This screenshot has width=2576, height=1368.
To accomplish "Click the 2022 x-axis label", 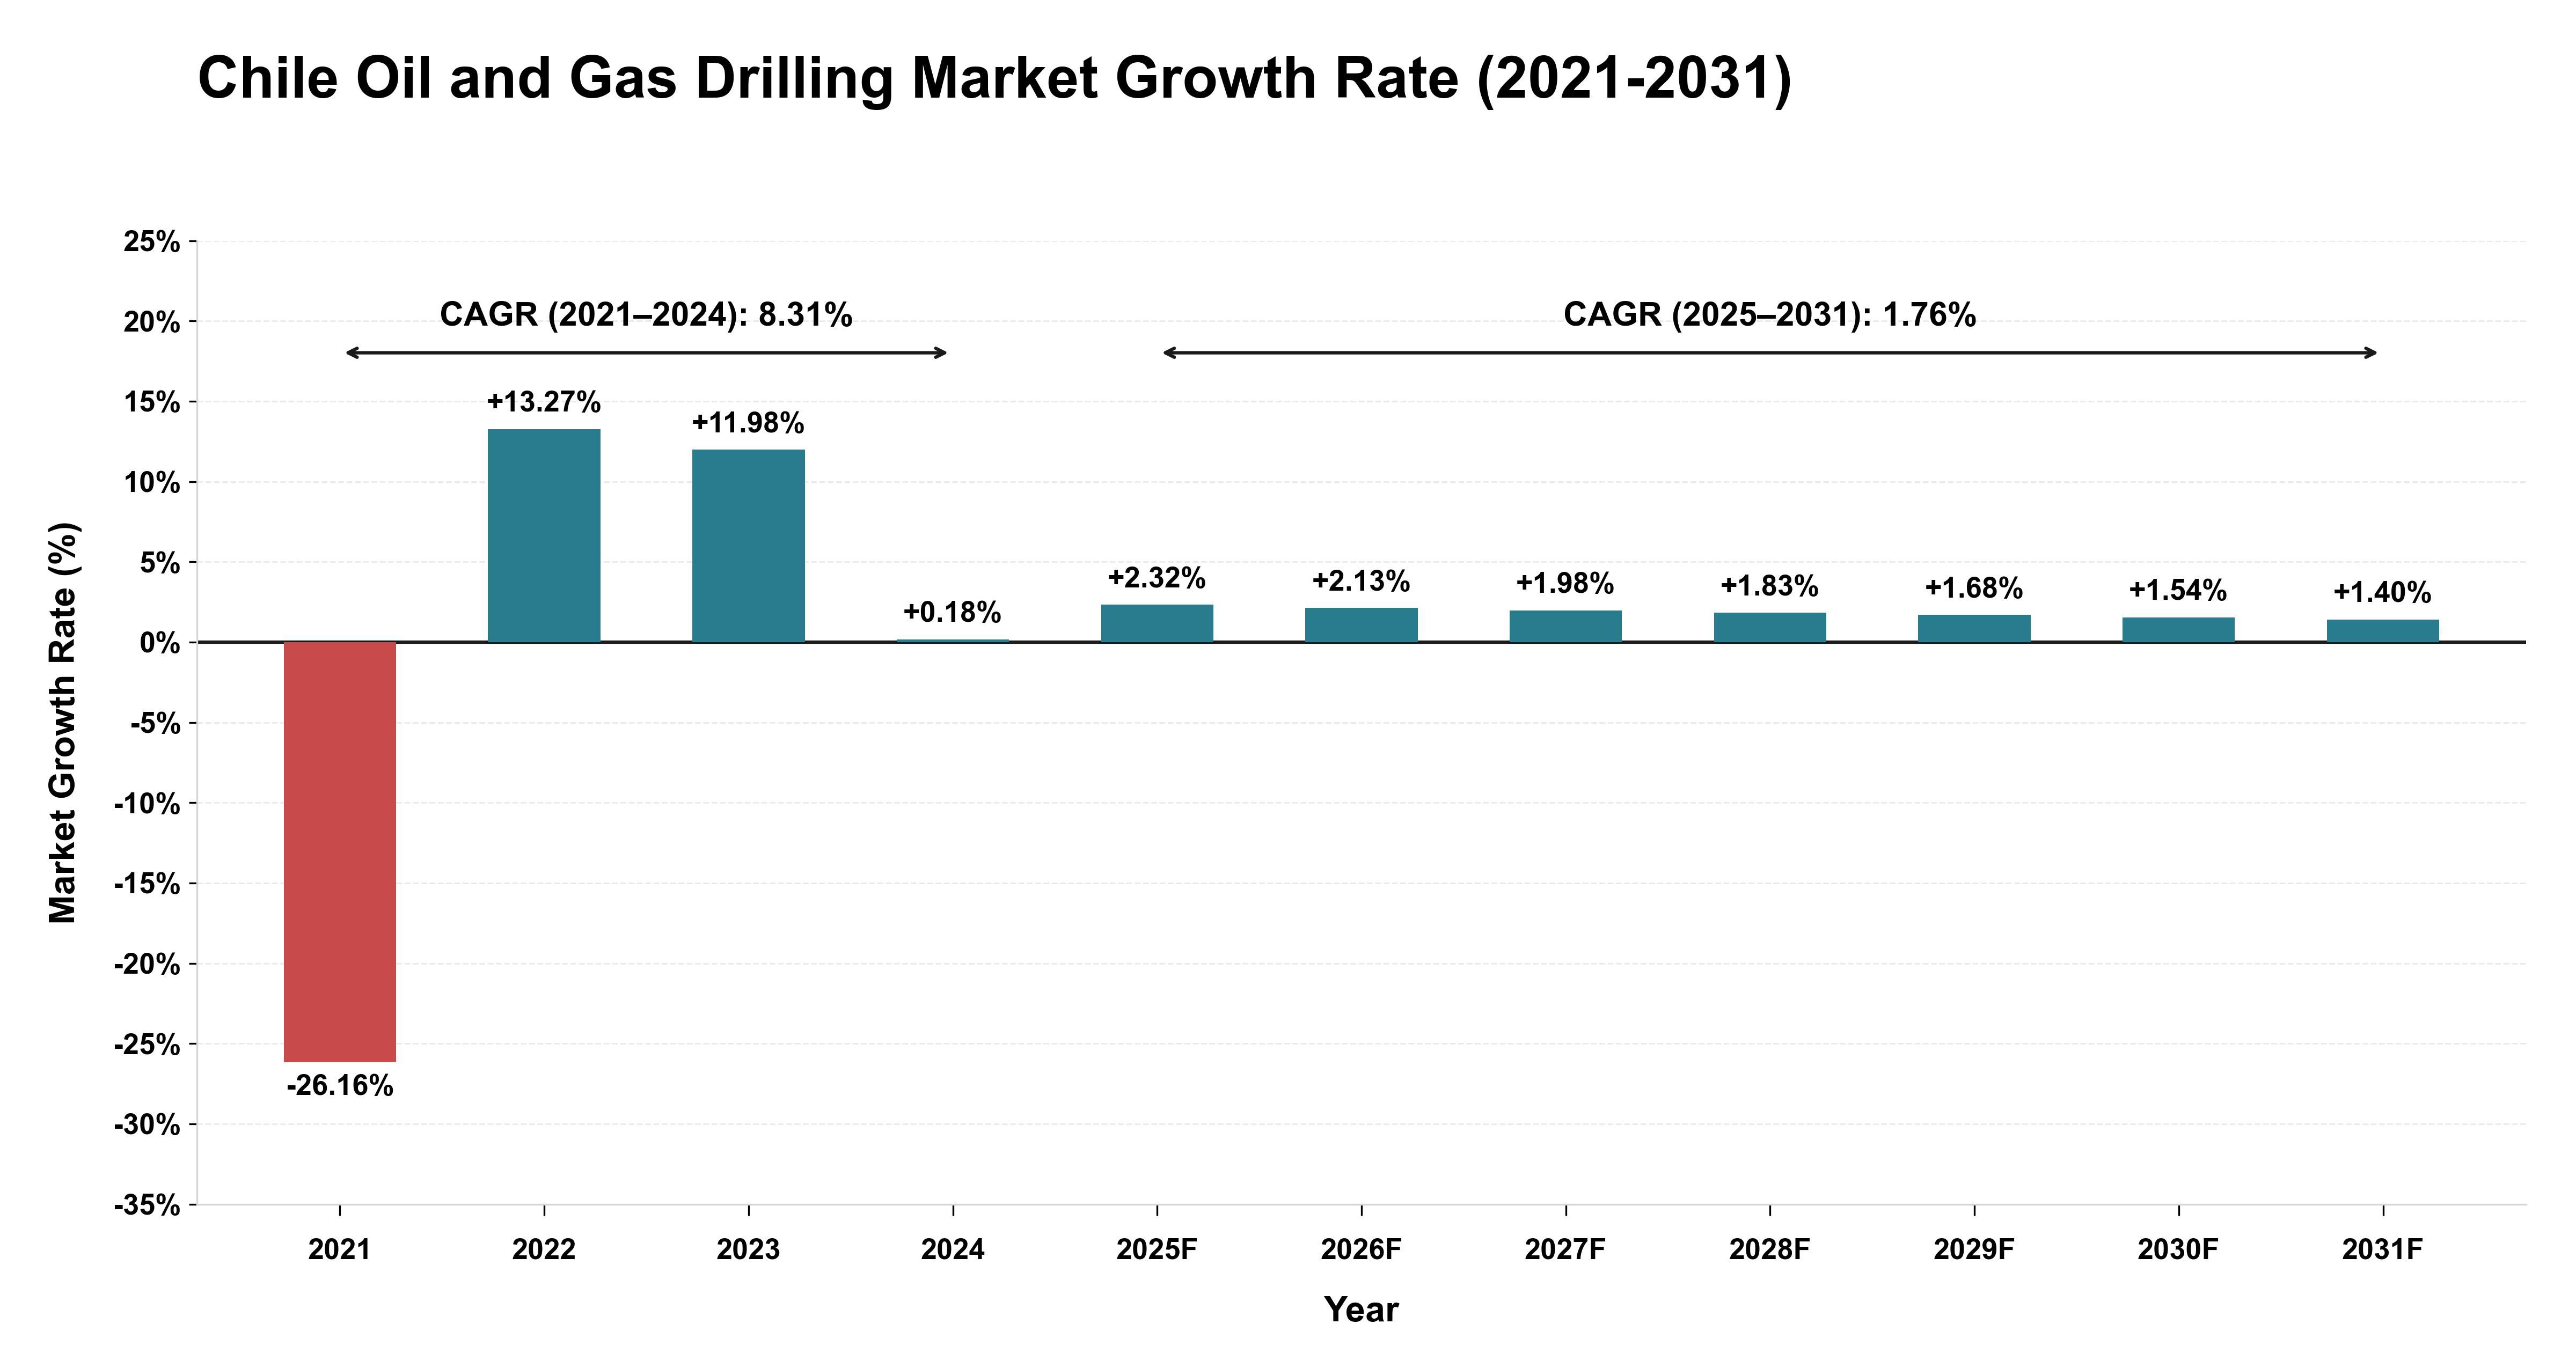I will tap(544, 1250).
